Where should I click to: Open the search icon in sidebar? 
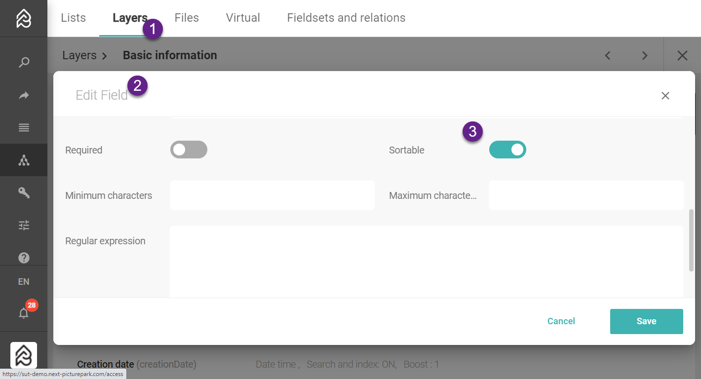24,63
